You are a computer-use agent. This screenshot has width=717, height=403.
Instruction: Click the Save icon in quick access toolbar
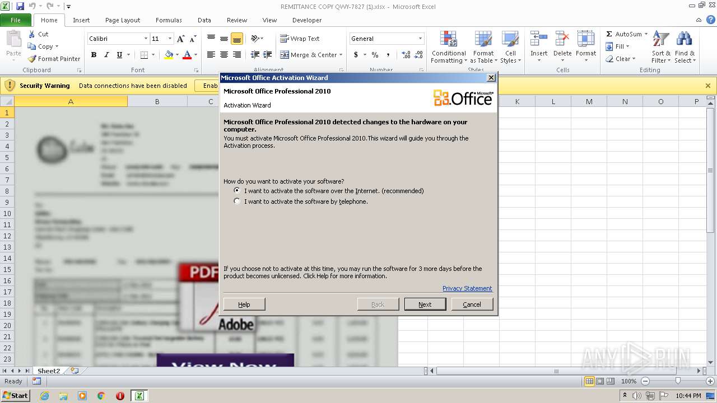tap(20, 6)
